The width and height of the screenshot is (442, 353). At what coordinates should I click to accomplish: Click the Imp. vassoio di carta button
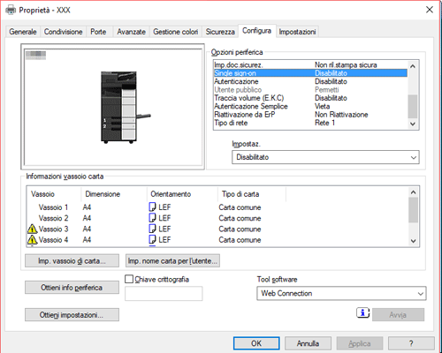click(x=72, y=261)
